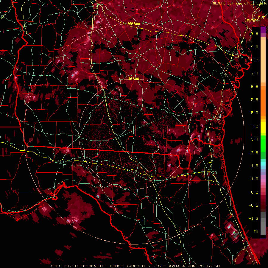Click the 5.0 value on color scale
Viewport: 268px width, 268px height.
tap(255, 113)
